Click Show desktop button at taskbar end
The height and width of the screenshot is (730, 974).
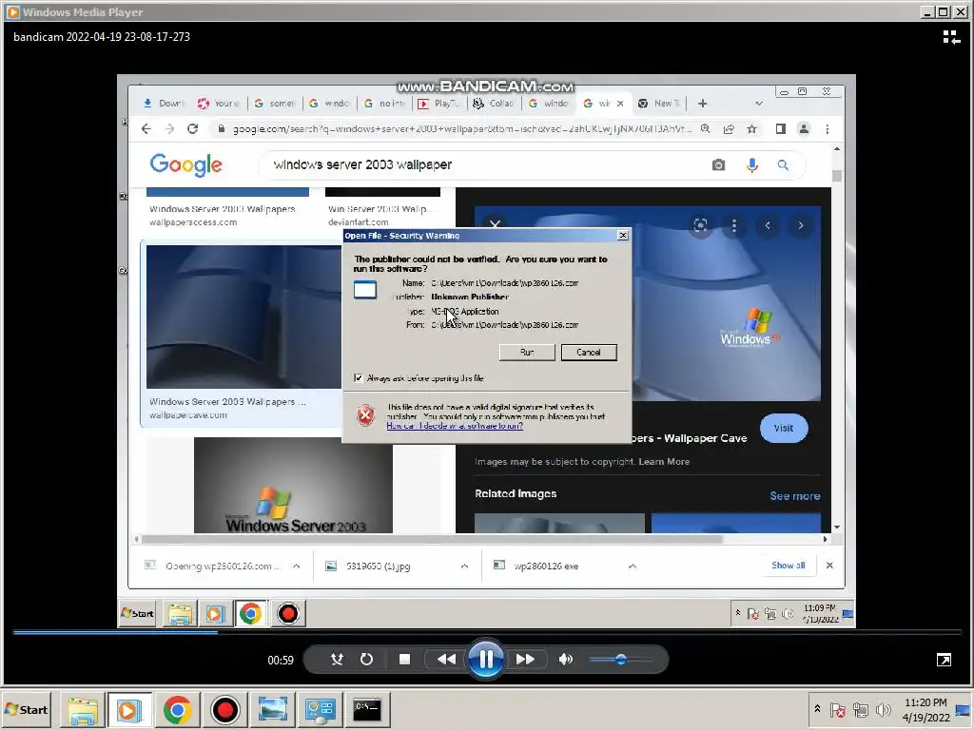click(964, 709)
